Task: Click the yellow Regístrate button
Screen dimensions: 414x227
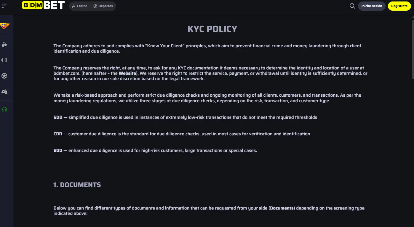Action: point(399,6)
